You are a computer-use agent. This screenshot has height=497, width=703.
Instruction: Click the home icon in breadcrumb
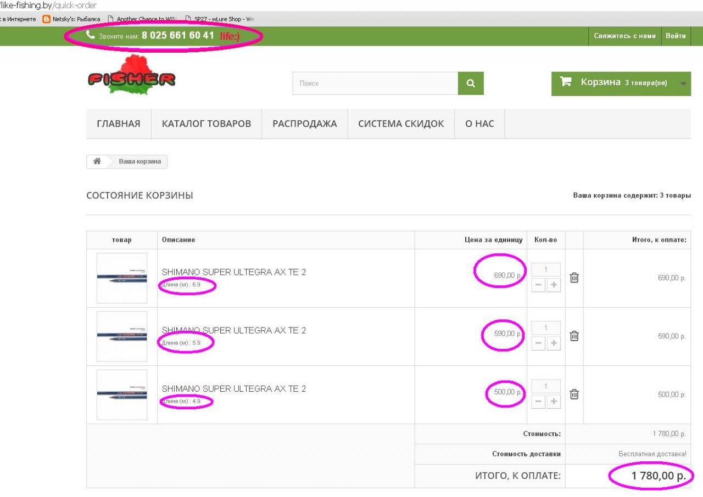point(97,161)
